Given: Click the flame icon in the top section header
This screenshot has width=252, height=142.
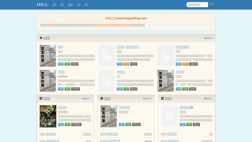Looking at the screenshot, I should (41, 38).
